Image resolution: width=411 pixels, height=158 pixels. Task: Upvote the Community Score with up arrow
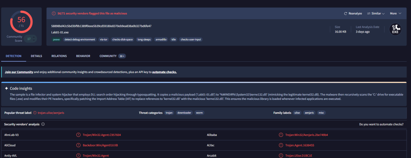(34, 37)
